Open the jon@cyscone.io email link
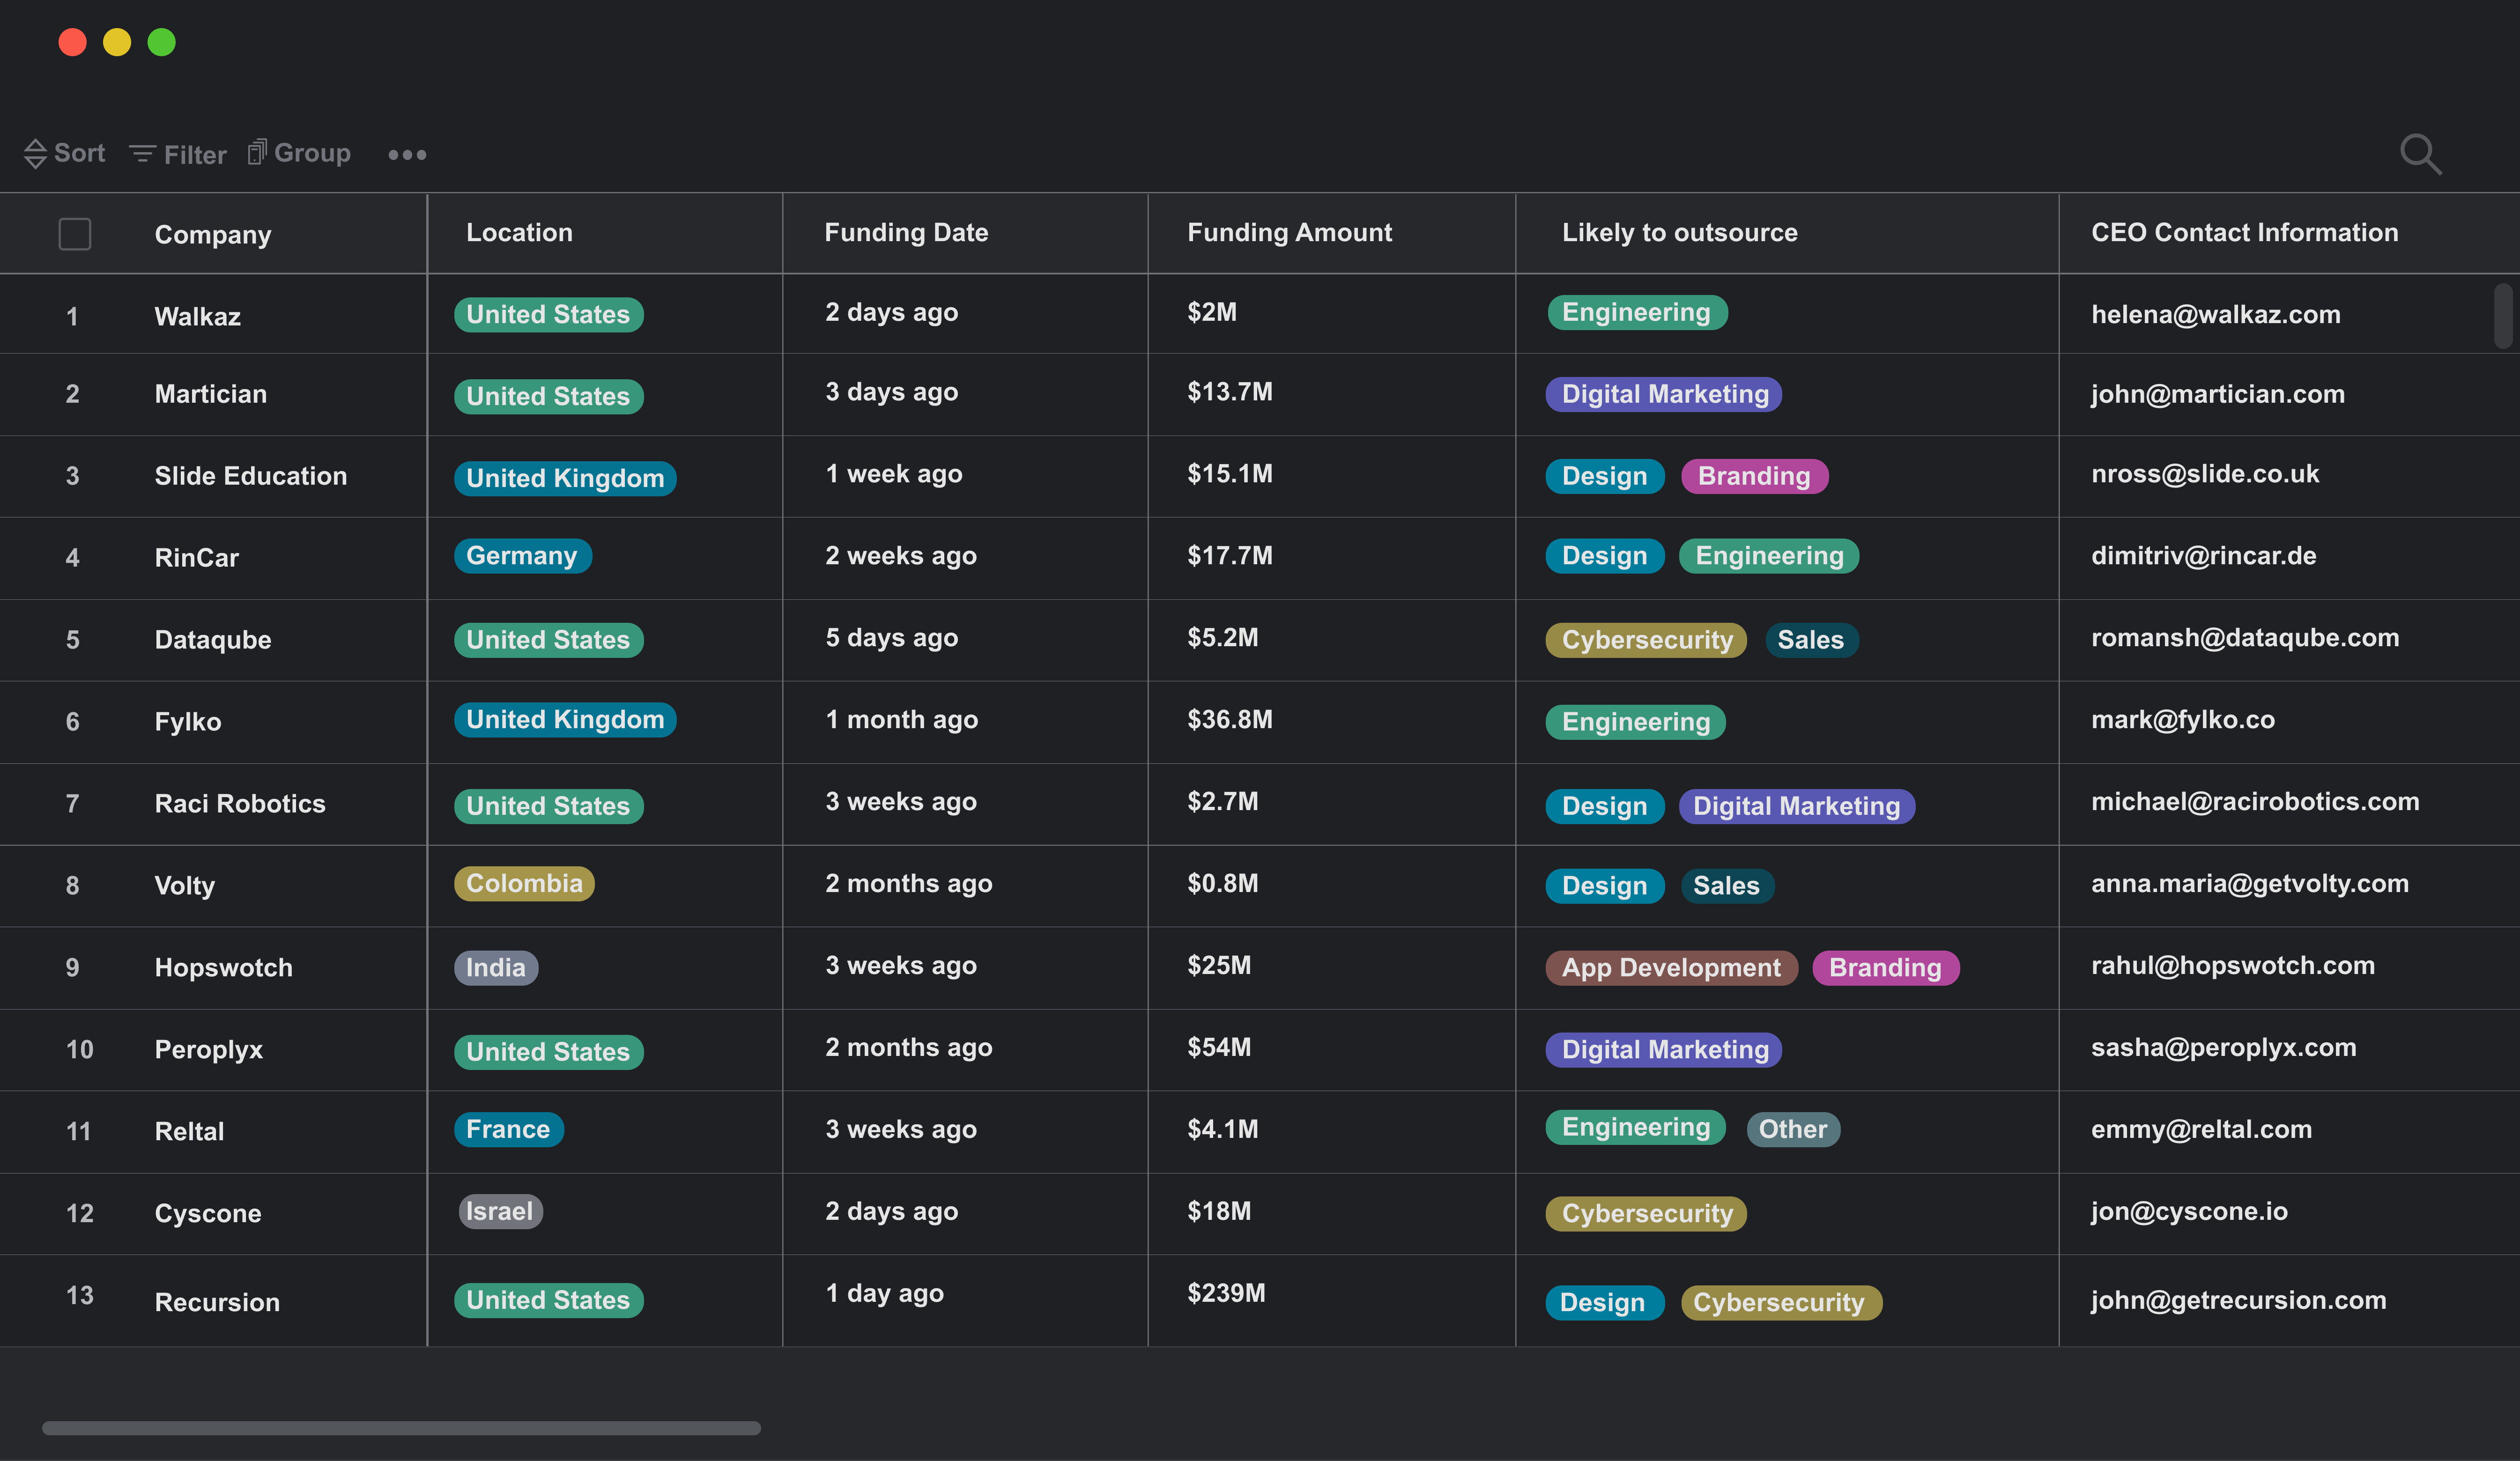2520x1461 pixels. [2188, 1211]
